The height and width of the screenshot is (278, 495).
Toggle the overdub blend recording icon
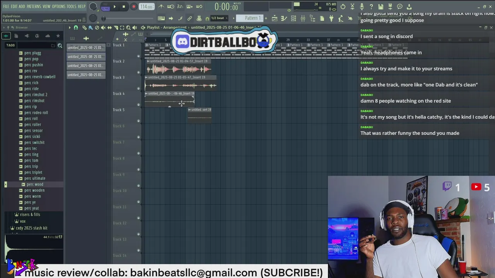pos(190,7)
